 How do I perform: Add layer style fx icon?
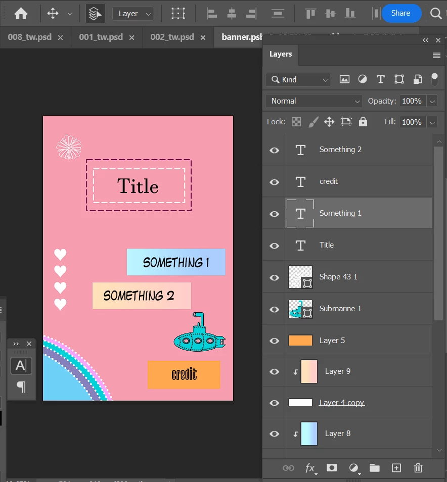pos(310,468)
